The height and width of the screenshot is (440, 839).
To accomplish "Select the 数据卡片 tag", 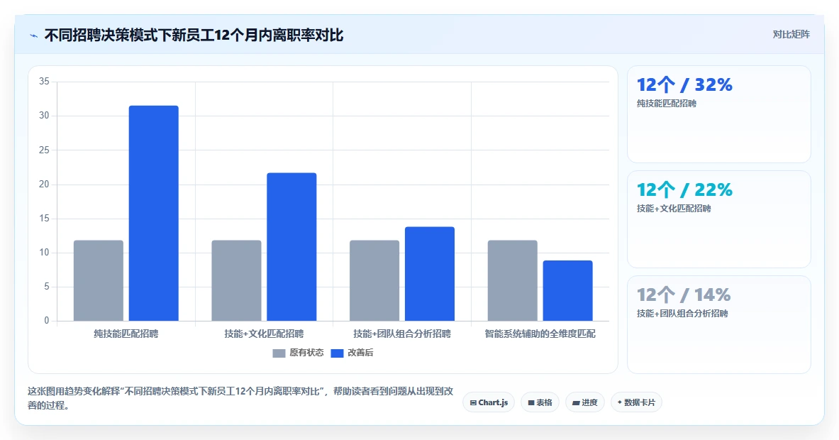I will pos(636,402).
